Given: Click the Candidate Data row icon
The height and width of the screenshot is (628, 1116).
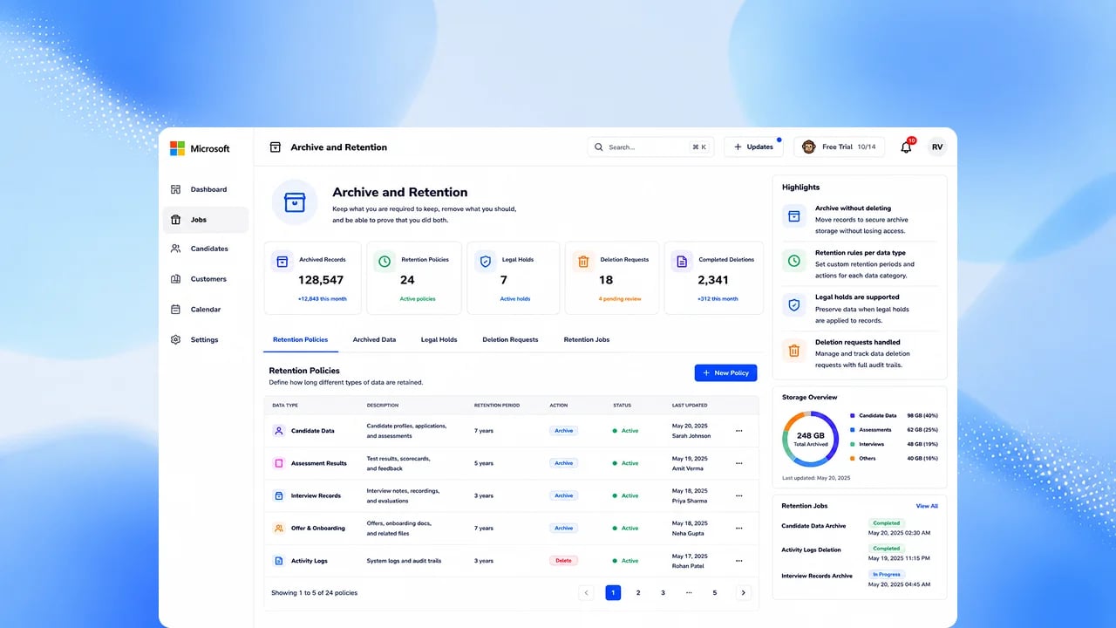Looking at the screenshot, I should [x=279, y=431].
